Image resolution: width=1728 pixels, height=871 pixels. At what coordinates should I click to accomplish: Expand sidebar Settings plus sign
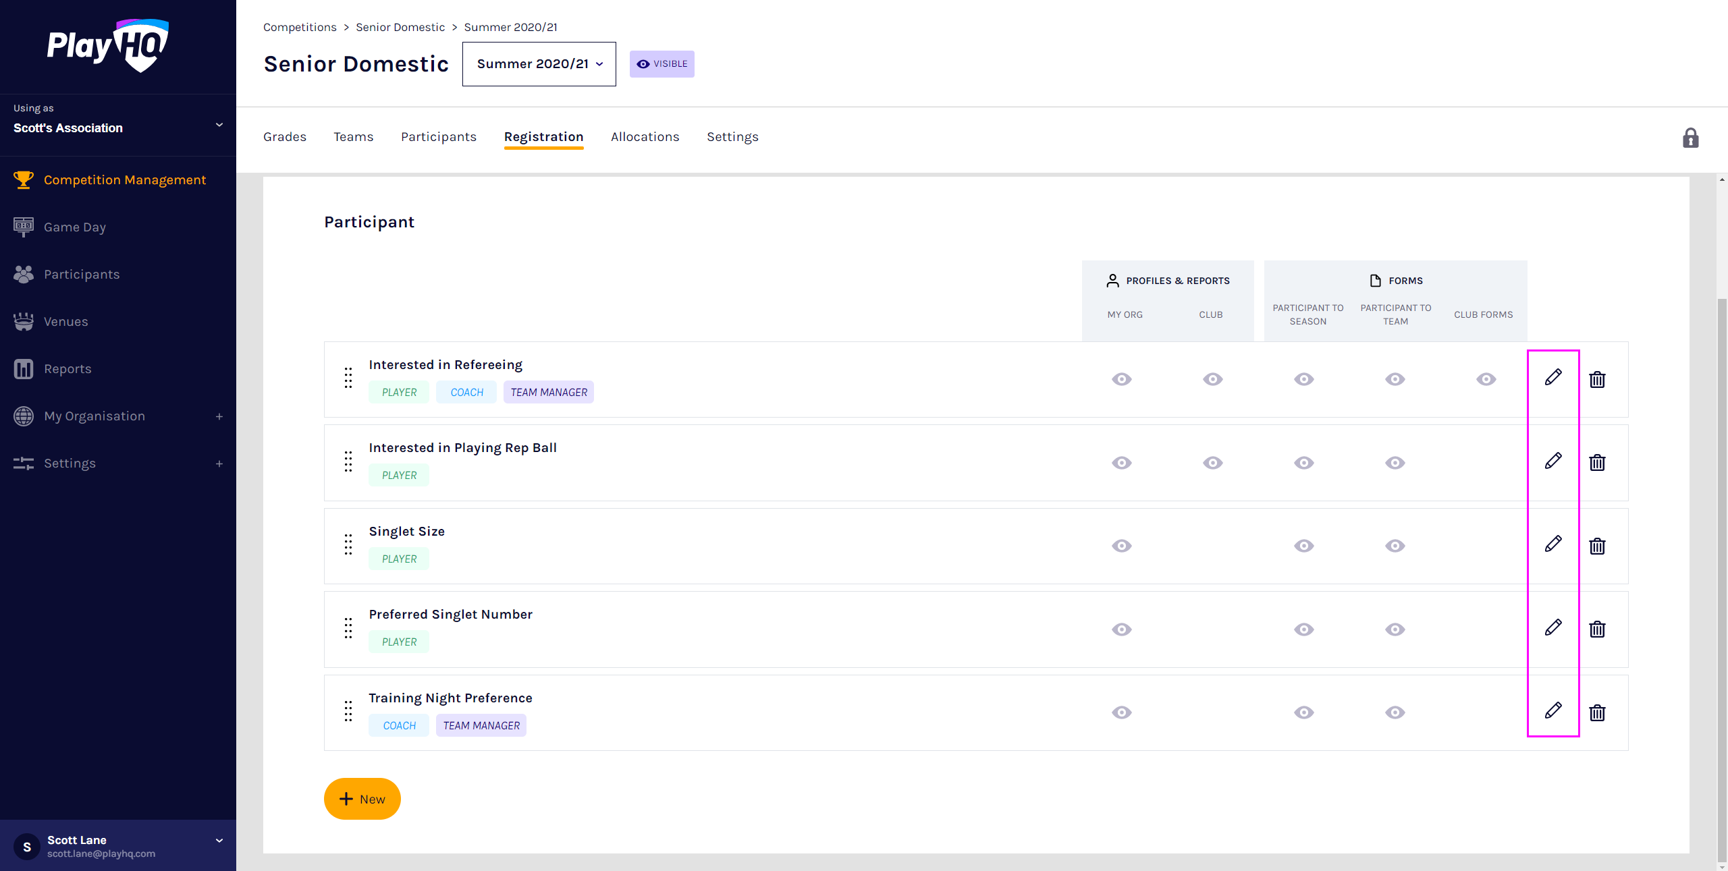tap(219, 464)
